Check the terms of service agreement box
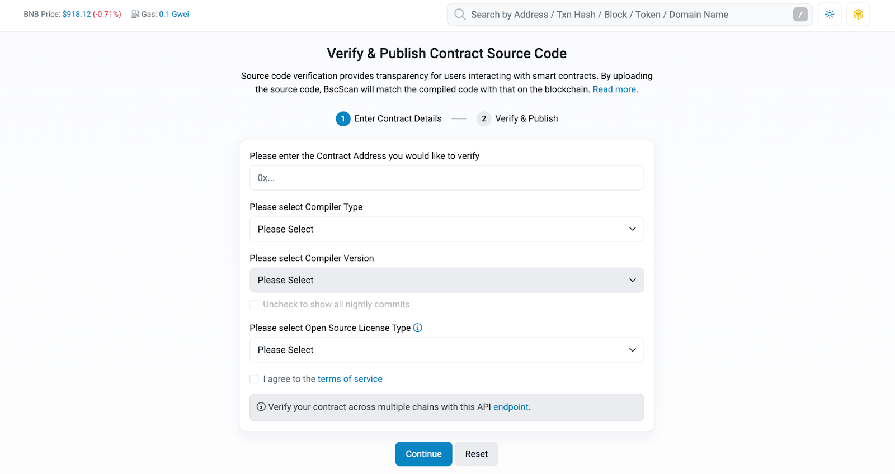Viewport: 895px width, 474px height. coord(254,379)
